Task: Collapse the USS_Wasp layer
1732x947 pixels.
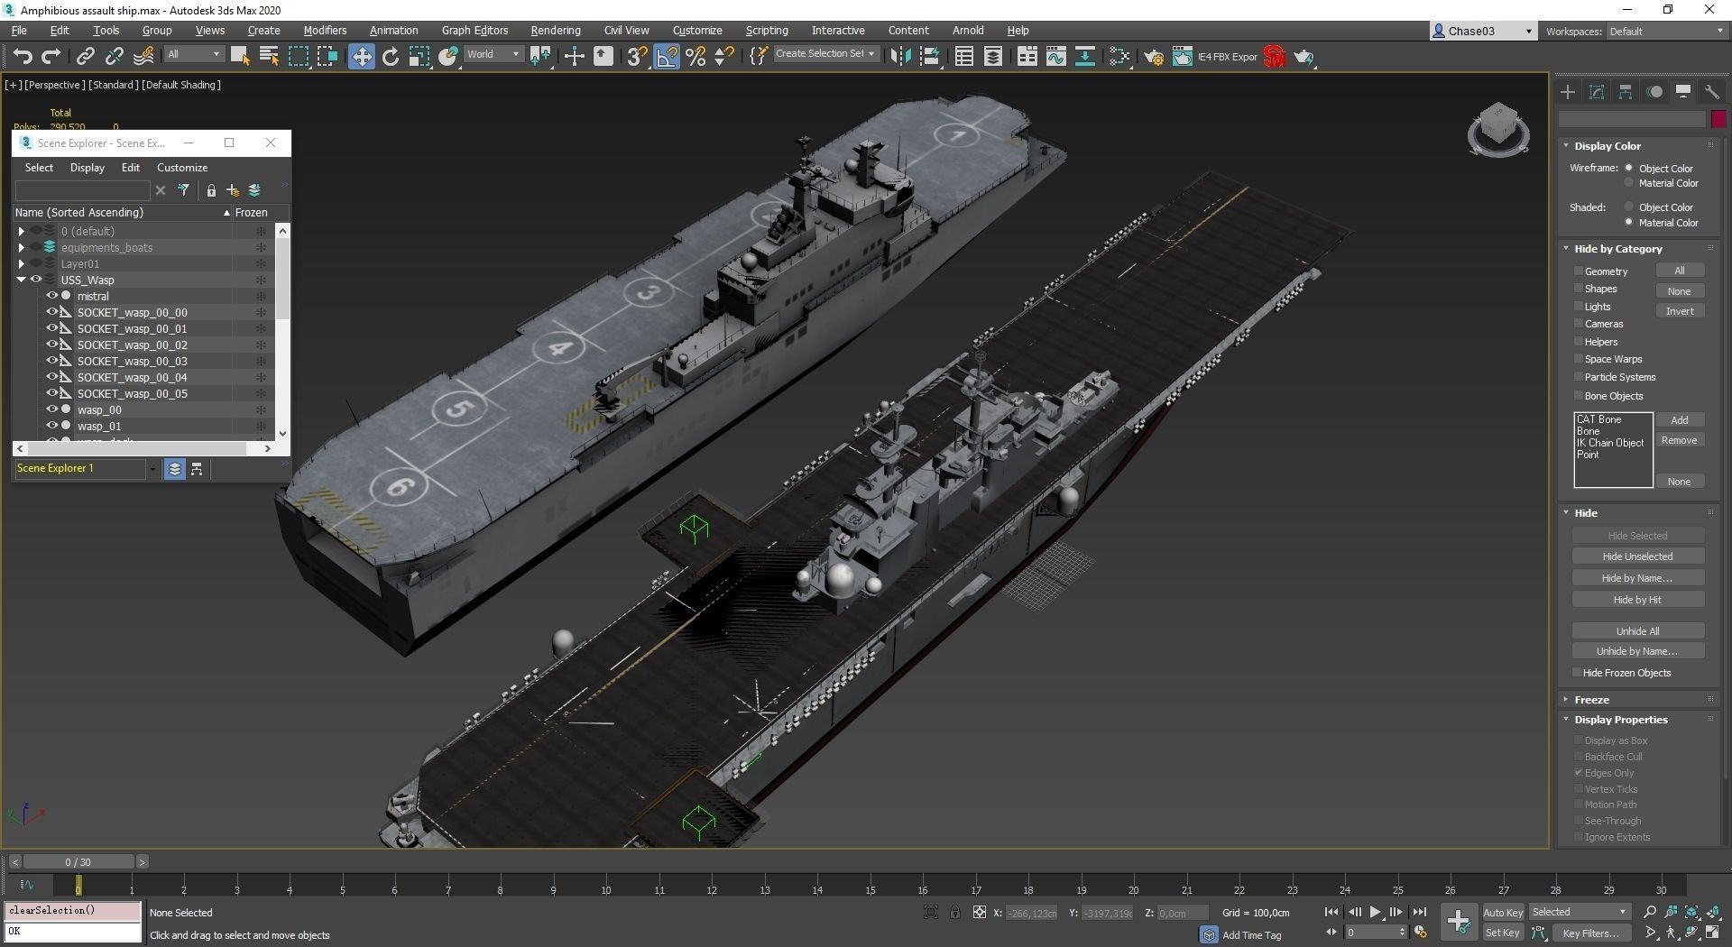Action: [21, 280]
